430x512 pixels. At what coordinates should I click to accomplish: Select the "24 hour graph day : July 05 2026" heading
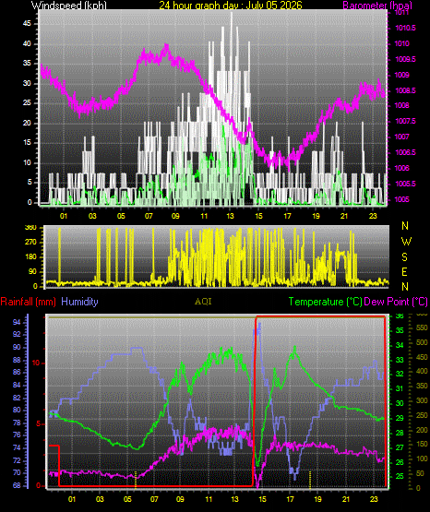(x=231, y=5)
